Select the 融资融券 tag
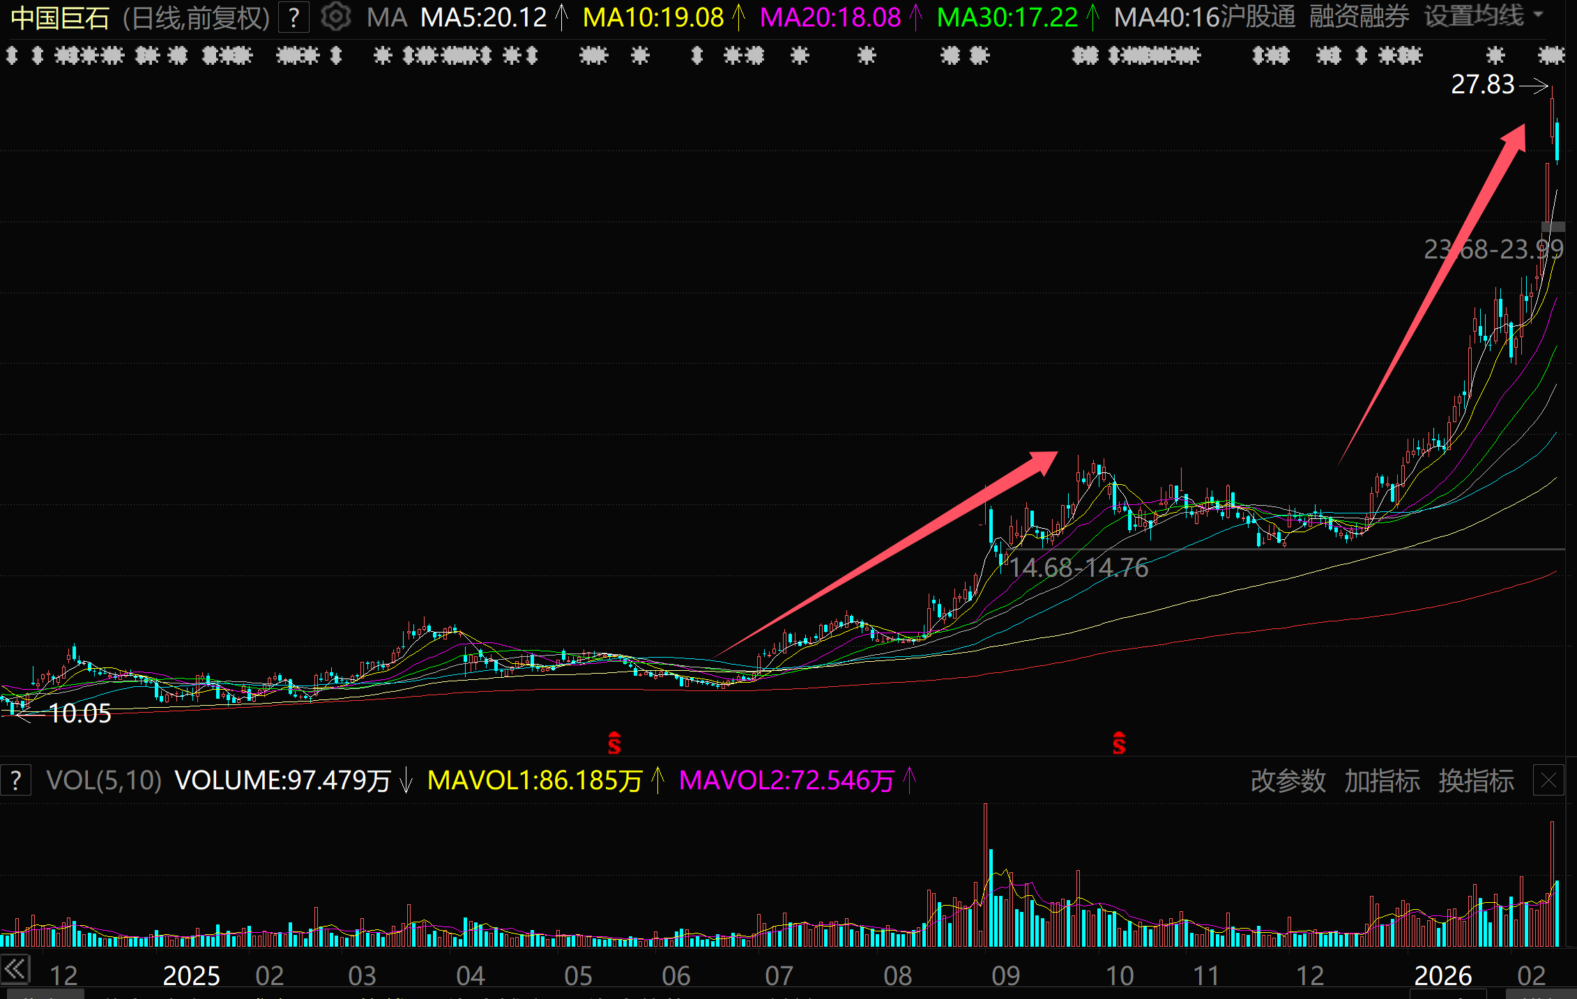 (x=1359, y=17)
